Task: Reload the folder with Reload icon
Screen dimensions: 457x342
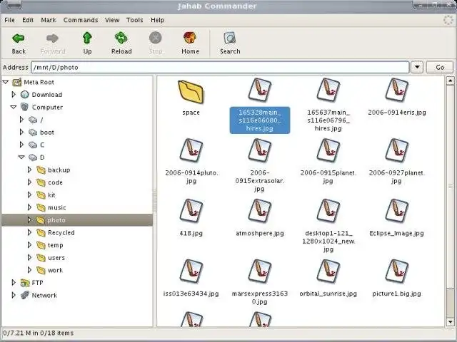Action: pos(121,38)
